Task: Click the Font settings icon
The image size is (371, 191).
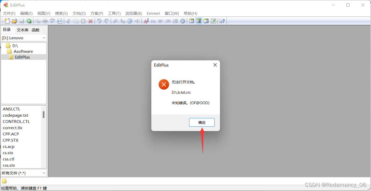Action: pos(146,21)
